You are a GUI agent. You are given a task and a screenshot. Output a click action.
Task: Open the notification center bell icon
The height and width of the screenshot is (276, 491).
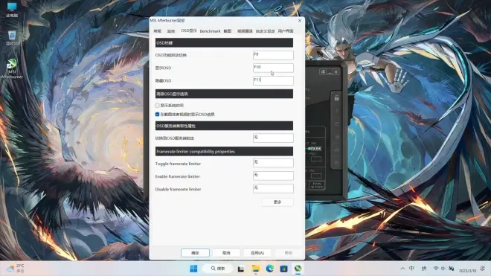pos(483,269)
